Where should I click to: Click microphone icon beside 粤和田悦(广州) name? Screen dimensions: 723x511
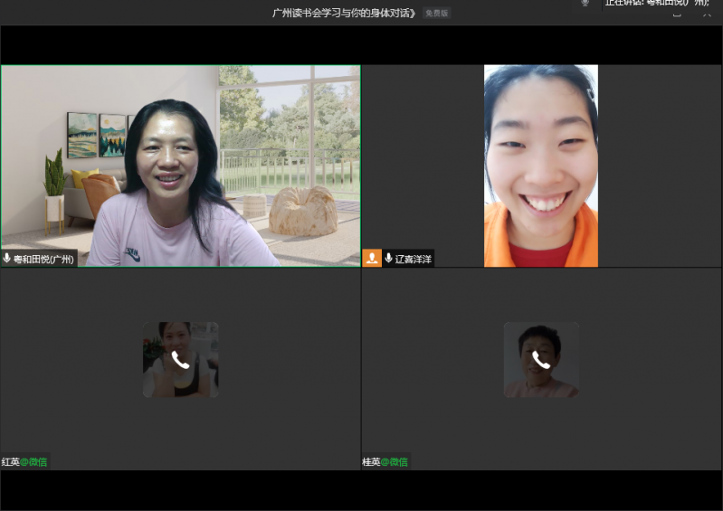pos(7,259)
